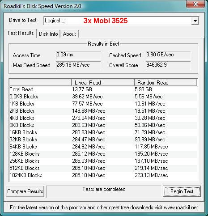The height and width of the screenshot is (216, 208).
Task: Click the 283.63 MB/sec linear read cell
Action: click(89, 125)
